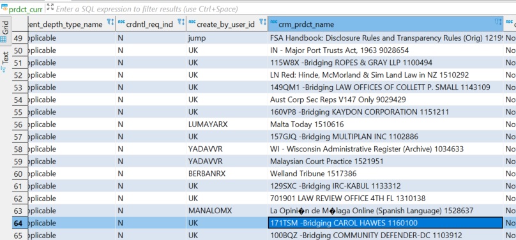The image size is (516, 240).
Task: Click '115W8X -Bridging ROPES & GRAY LLP' cell
Action: [385, 63]
